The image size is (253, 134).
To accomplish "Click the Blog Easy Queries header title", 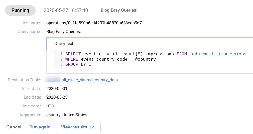I will [x=119, y=10].
